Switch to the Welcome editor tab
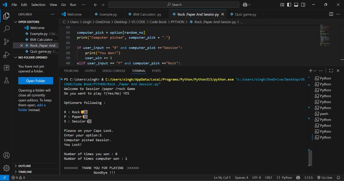 (x=75, y=14)
